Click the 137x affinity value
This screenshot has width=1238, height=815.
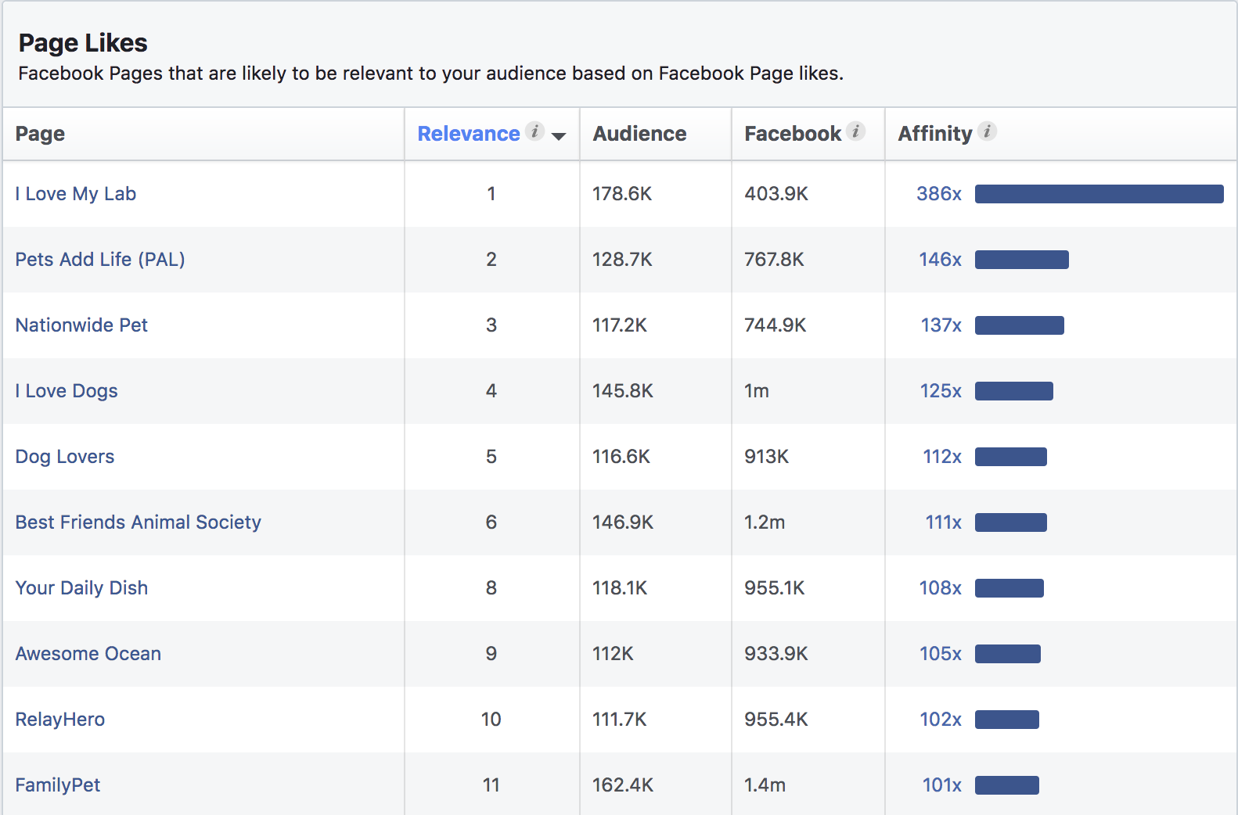941,325
